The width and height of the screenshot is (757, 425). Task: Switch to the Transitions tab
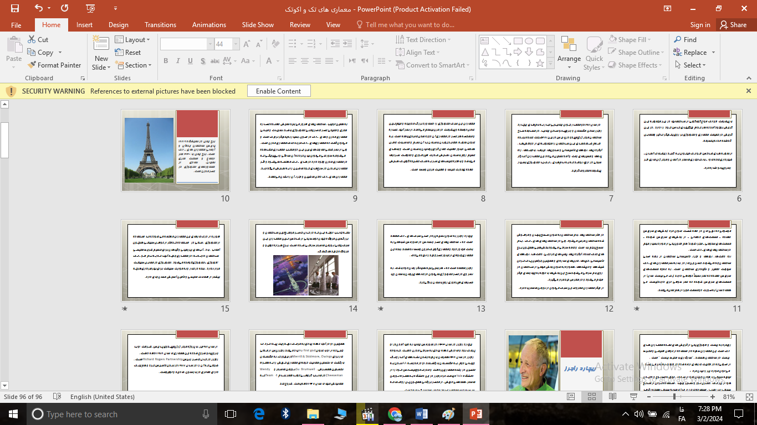160,25
